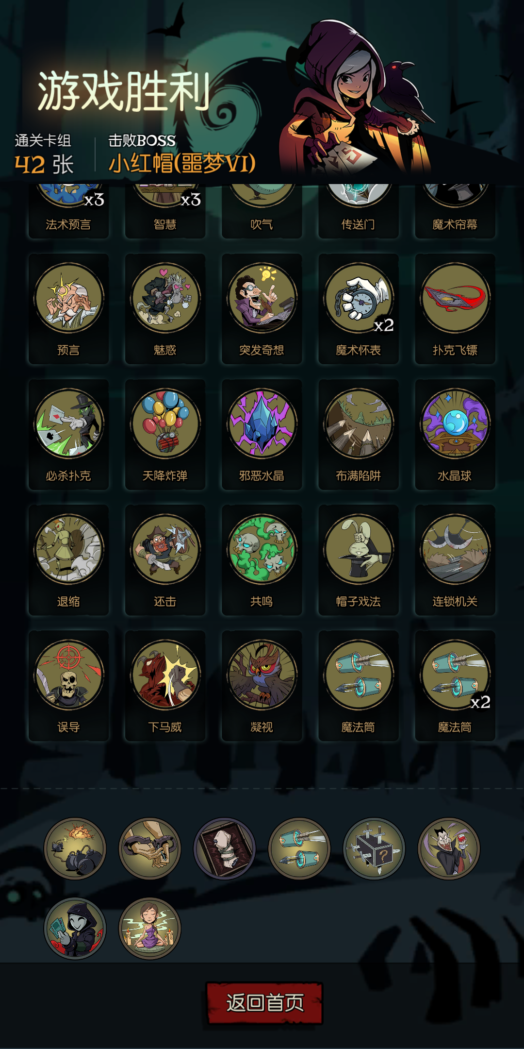View the 水晶球 card details
This screenshot has height=1049, width=524.
pos(455,435)
